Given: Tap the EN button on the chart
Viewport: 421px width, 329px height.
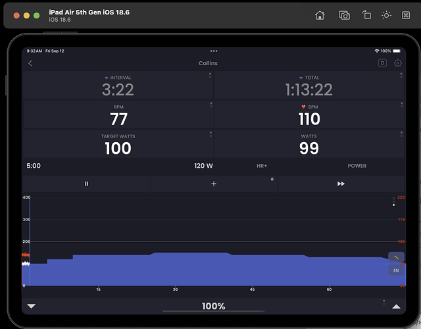Looking at the screenshot, I should 396,270.
